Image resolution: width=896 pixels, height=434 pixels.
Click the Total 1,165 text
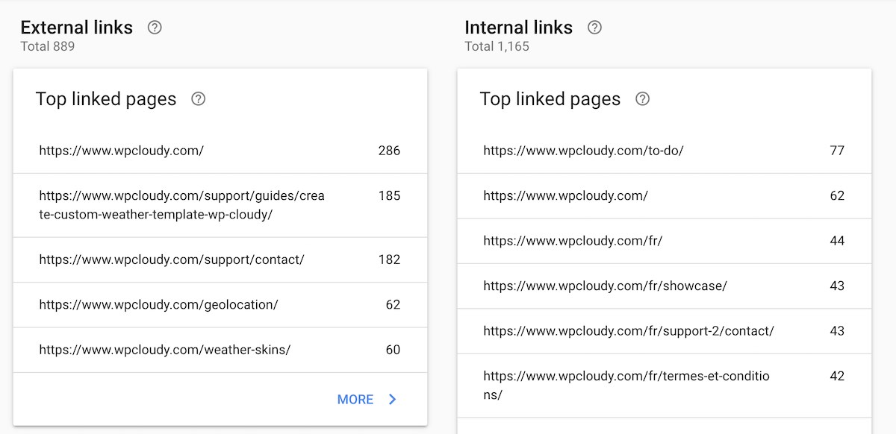click(497, 46)
